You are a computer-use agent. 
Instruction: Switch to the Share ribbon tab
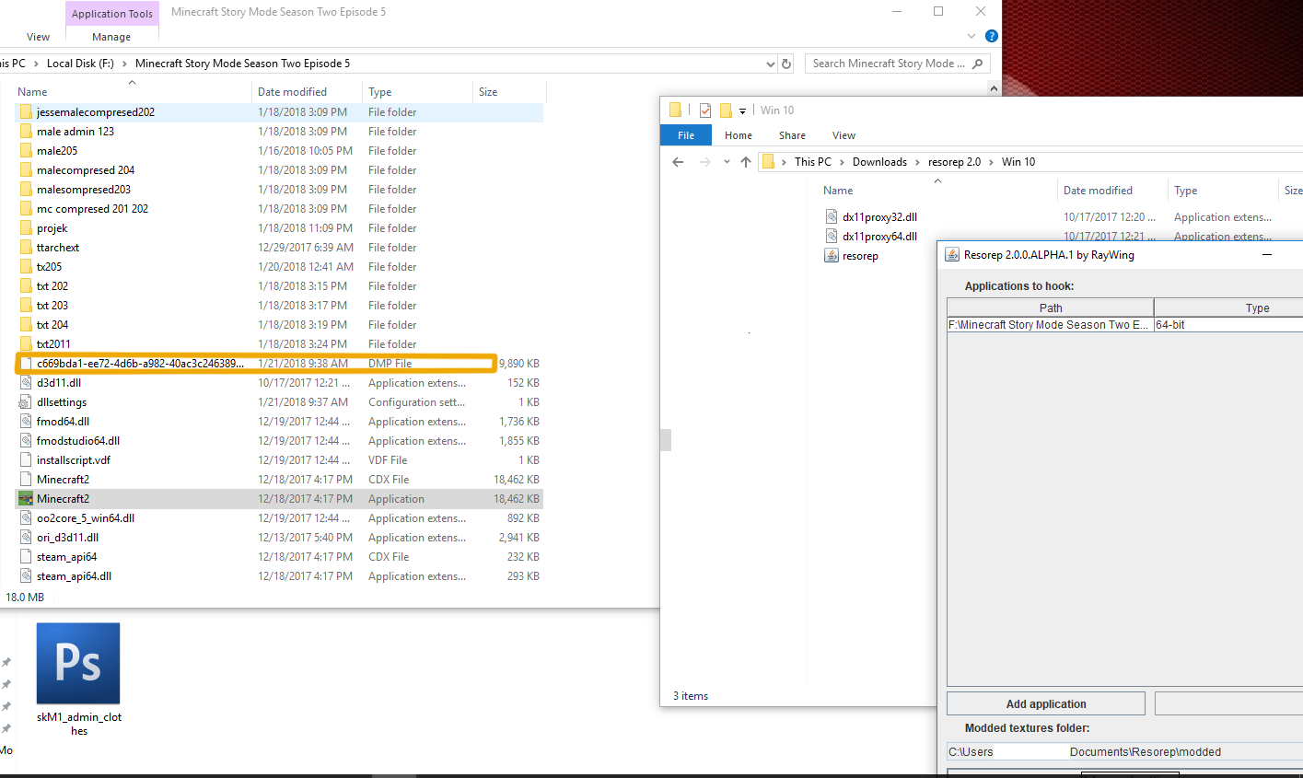tap(792, 135)
